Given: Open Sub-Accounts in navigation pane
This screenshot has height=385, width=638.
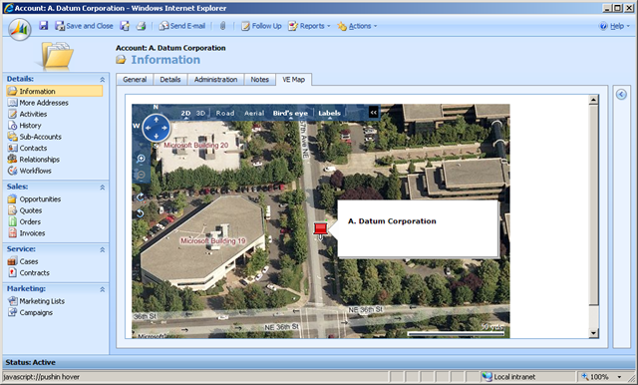Looking at the screenshot, I should click(35, 137).
